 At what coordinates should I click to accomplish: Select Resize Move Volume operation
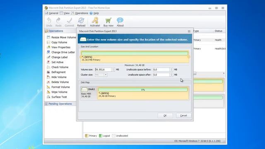click(x=62, y=37)
